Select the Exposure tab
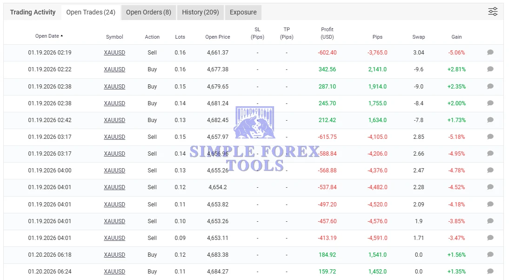Viewport: 509px width, 280px height. coord(243,13)
